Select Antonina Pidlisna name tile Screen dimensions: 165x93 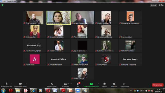coord(59,59)
